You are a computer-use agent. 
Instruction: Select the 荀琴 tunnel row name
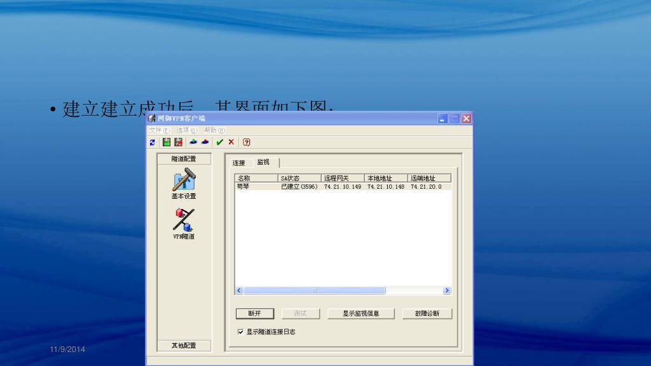click(x=243, y=187)
